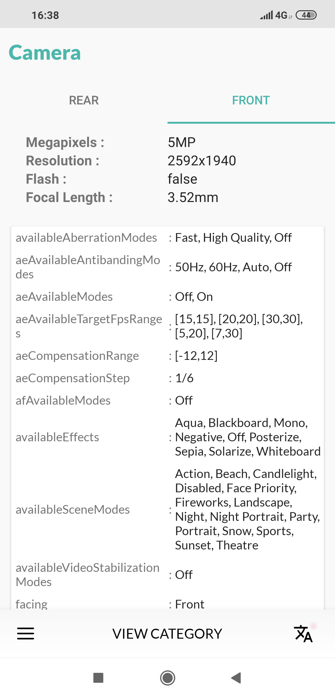Tap the Megapixels value 5MP
Screen dimensions: 335x698
[x=182, y=142]
